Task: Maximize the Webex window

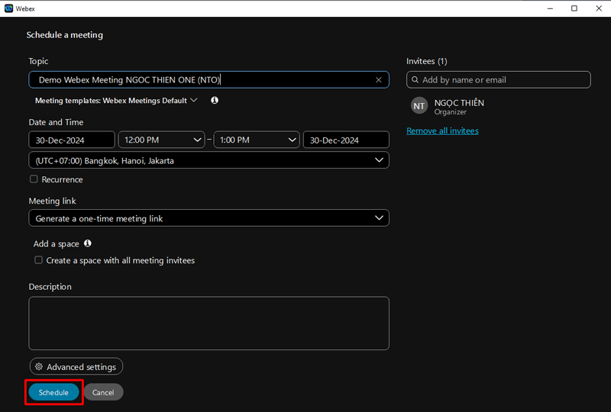Action: (574, 8)
